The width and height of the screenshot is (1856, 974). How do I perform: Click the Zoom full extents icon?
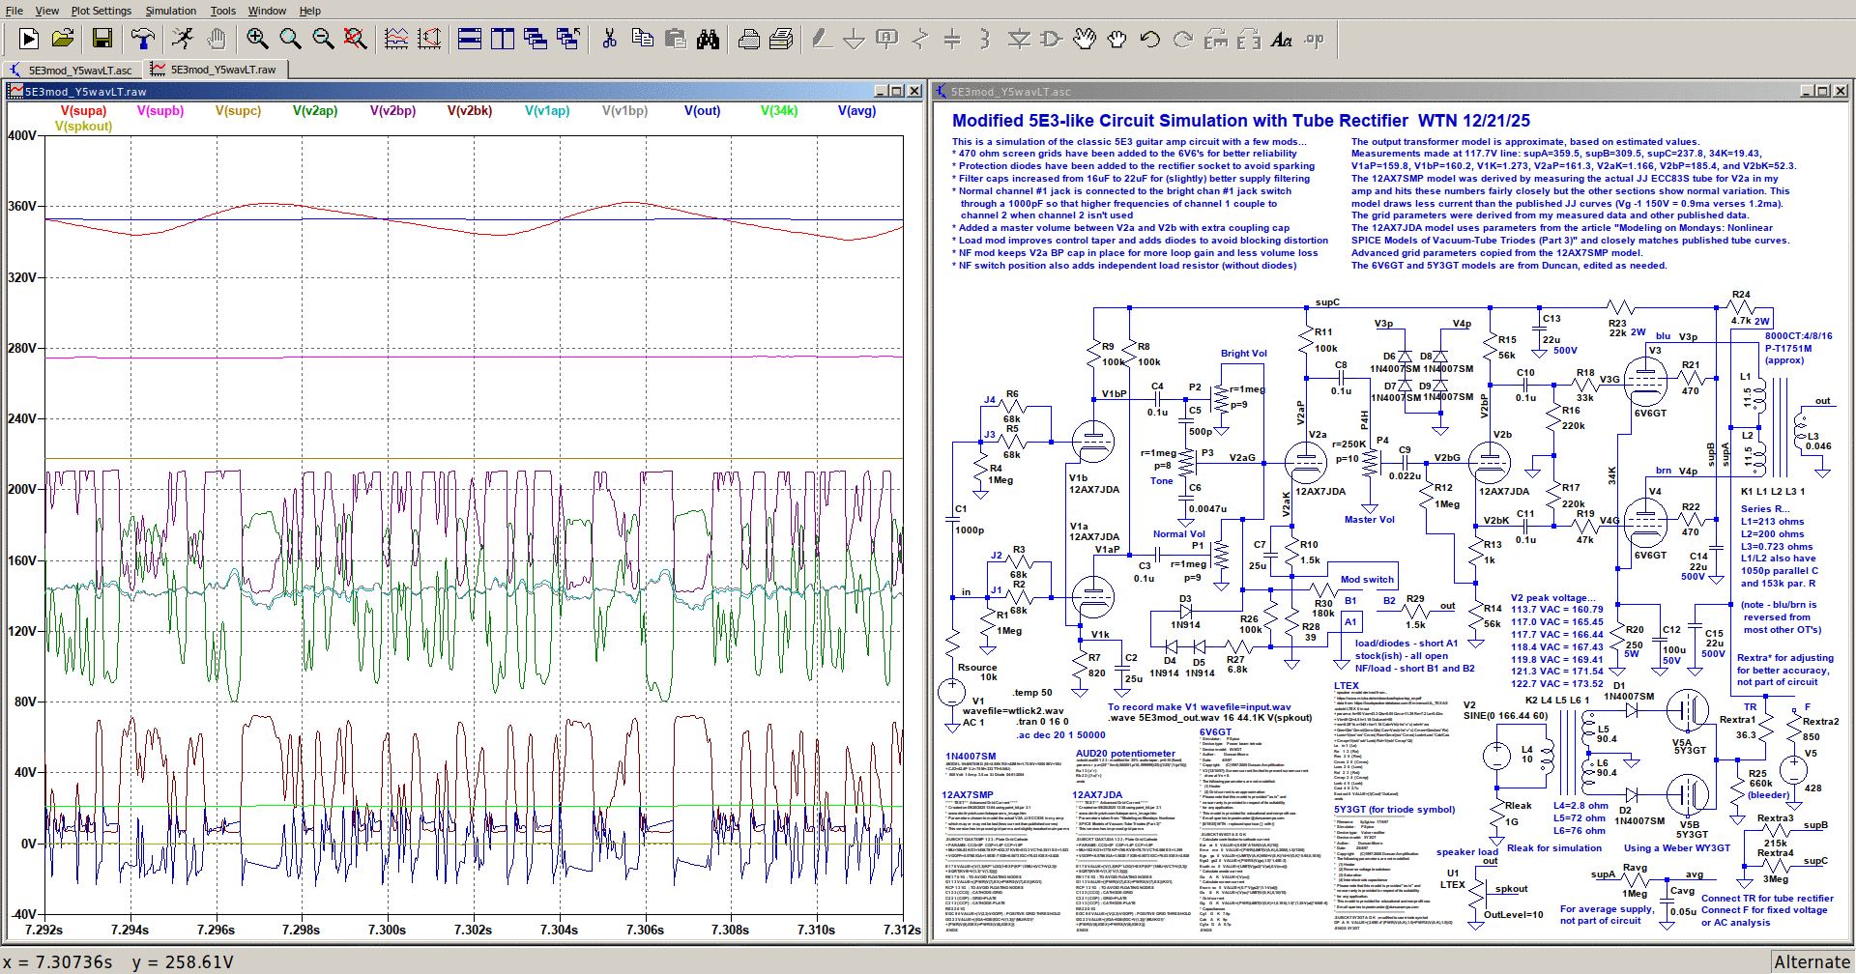[356, 39]
